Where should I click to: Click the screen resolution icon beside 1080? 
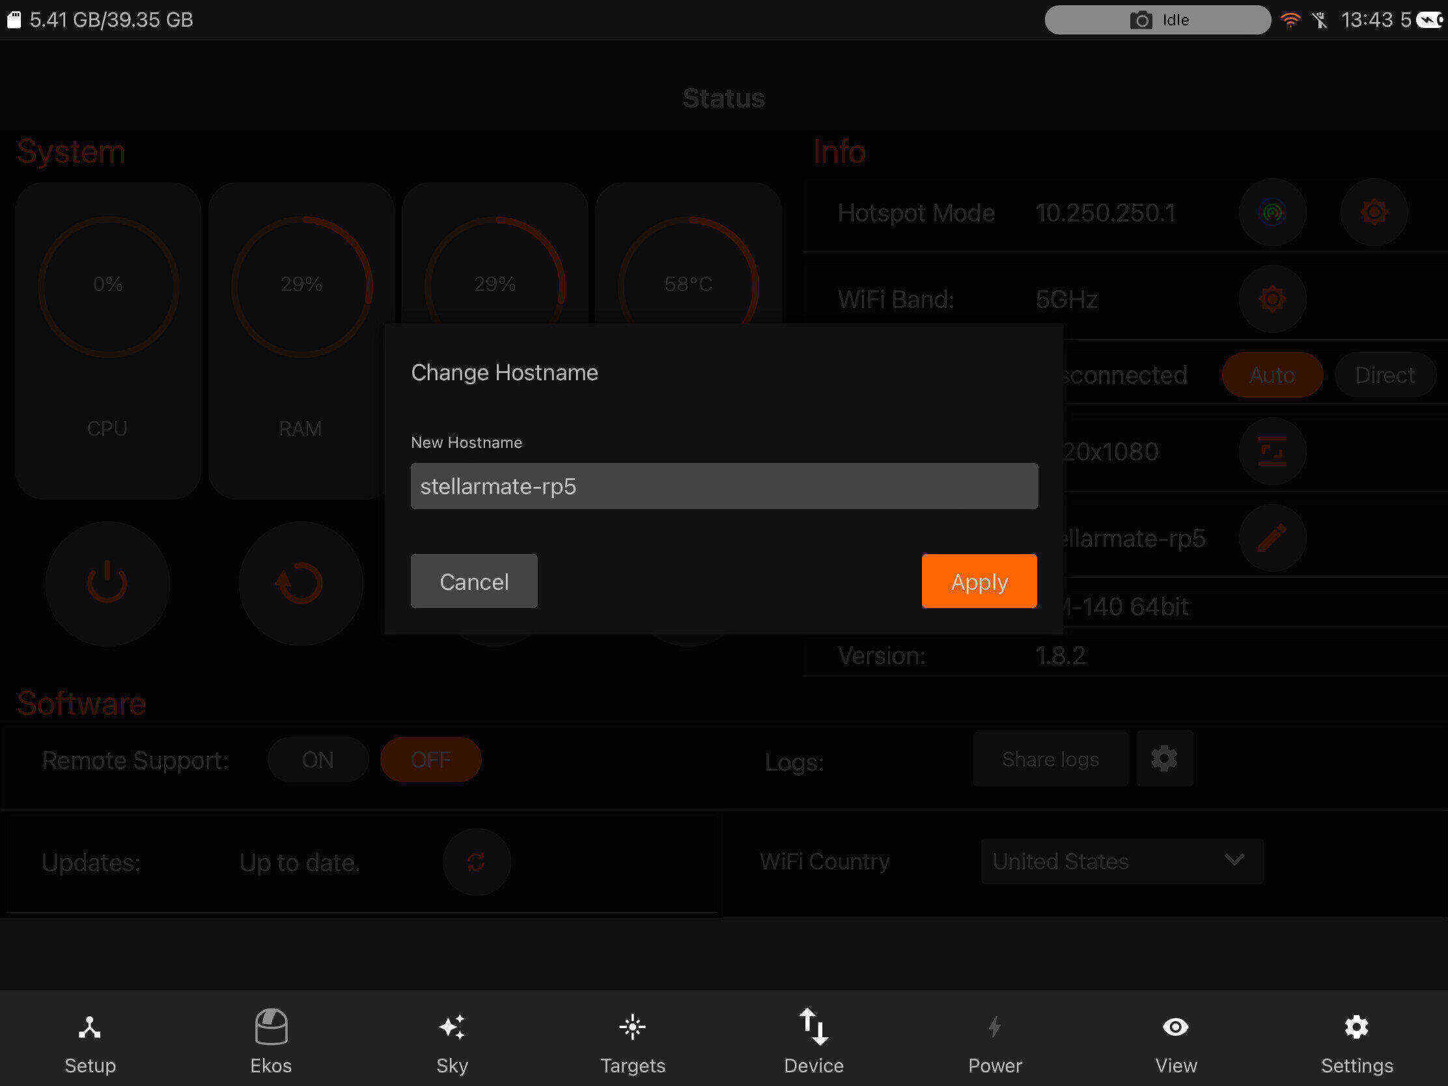click(1272, 452)
